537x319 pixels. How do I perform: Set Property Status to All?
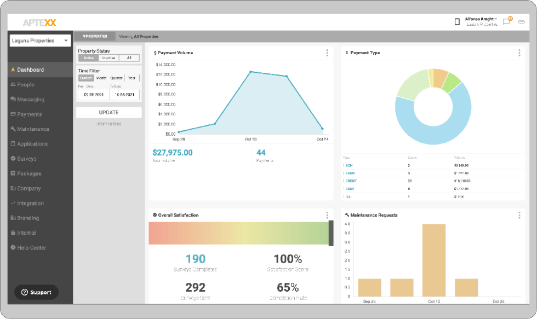point(129,57)
